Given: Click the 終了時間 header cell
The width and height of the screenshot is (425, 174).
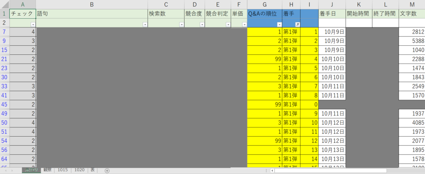Looking at the screenshot, I should point(385,14).
